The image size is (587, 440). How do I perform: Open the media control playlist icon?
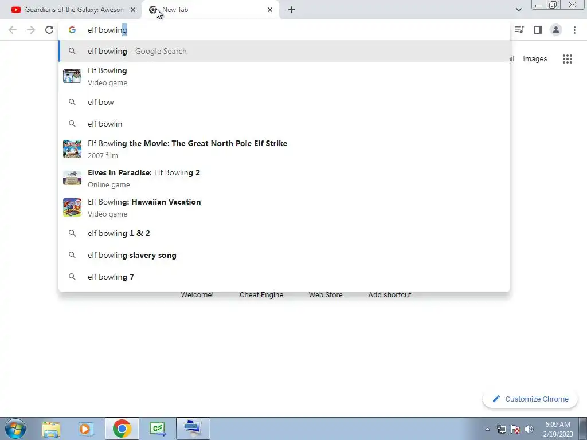(519, 30)
